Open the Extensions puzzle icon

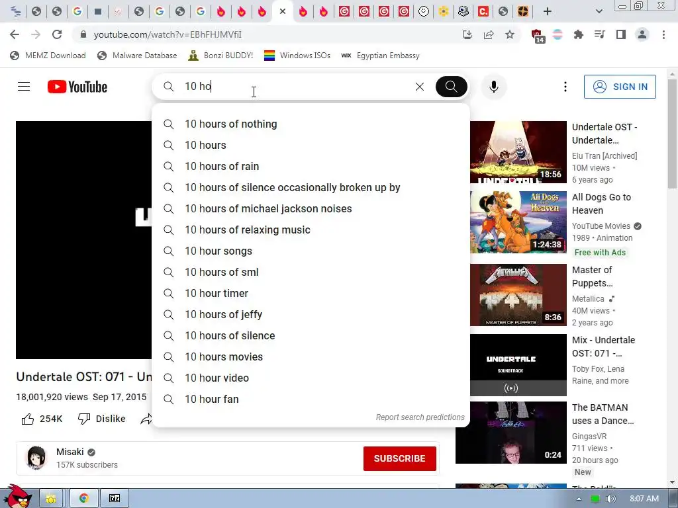579,34
